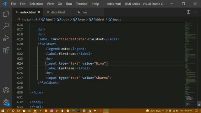201x113 pixels.
Task: Click line number 630 in the gutter
Action: pos(20,92)
